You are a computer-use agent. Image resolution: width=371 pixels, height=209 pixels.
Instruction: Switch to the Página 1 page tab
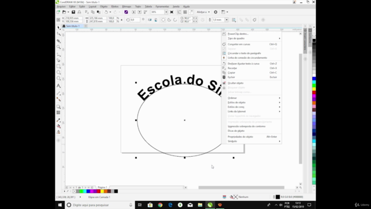pos(103,188)
